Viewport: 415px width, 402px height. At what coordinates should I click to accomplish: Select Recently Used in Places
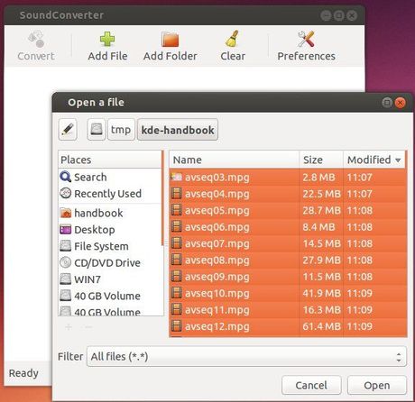click(x=107, y=194)
